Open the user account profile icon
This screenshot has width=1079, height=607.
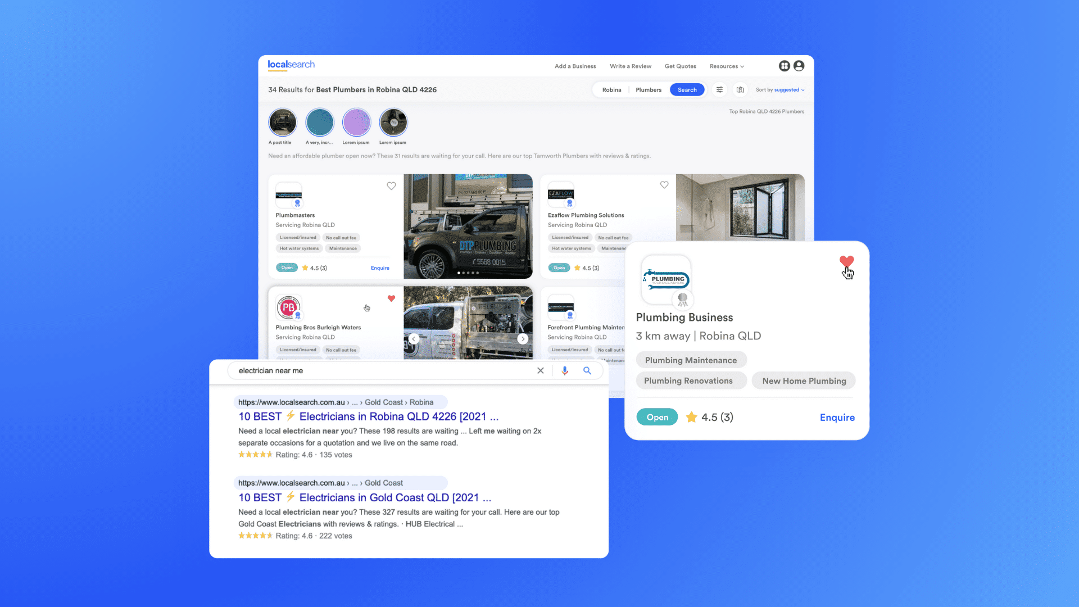799,66
